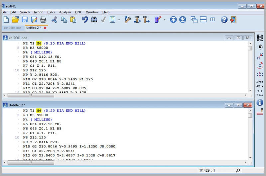The height and width of the screenshot is (176, 266).
Task: Open the Calcs menu
Action: [51, 12]
